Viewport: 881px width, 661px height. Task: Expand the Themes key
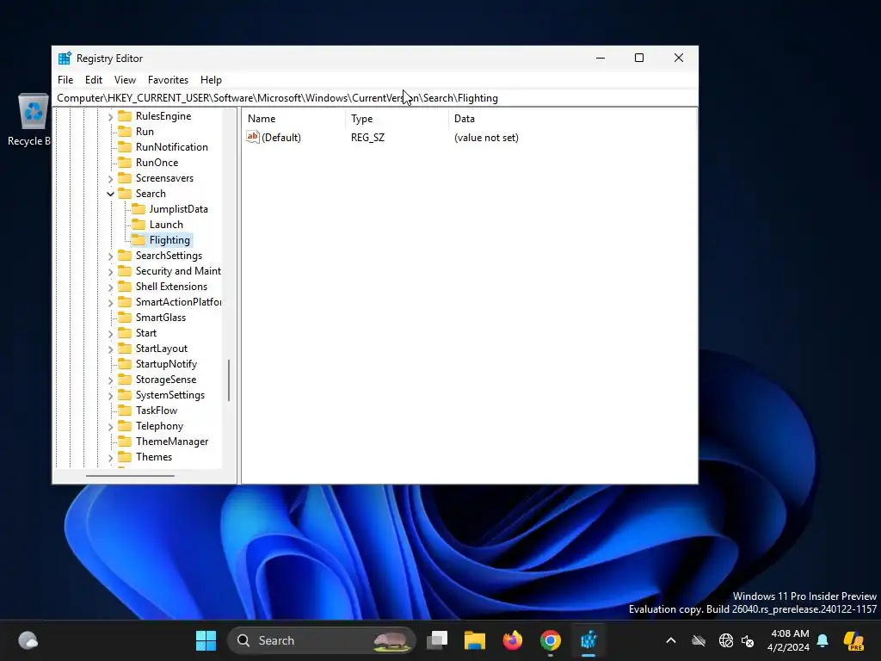(x=111, y=458)
